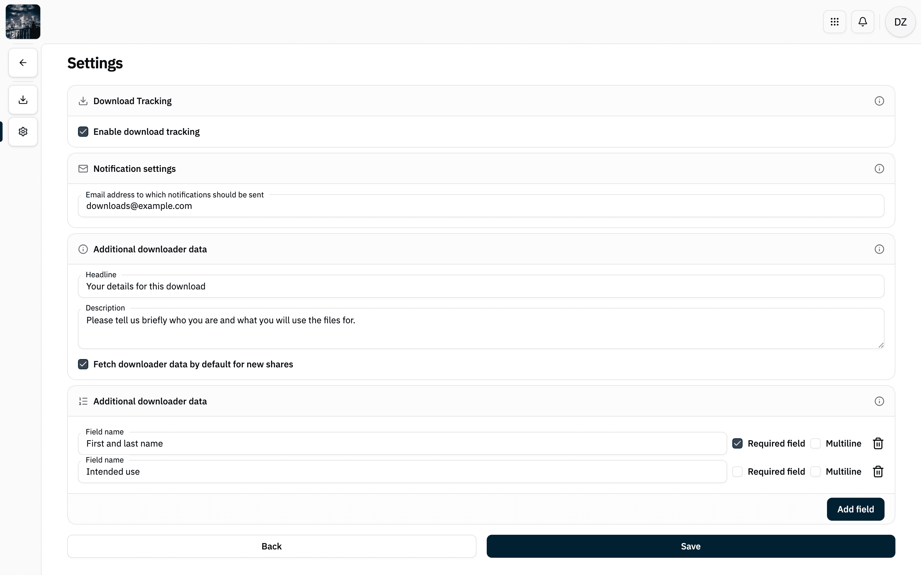Open the apps grid menu
Image resolution: width=921 pixels, height=575 pixels.
coord(834,22)
